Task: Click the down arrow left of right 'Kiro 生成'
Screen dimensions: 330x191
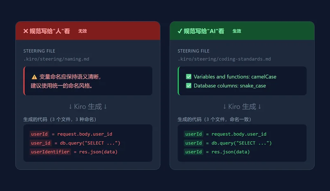Action: 224,107
